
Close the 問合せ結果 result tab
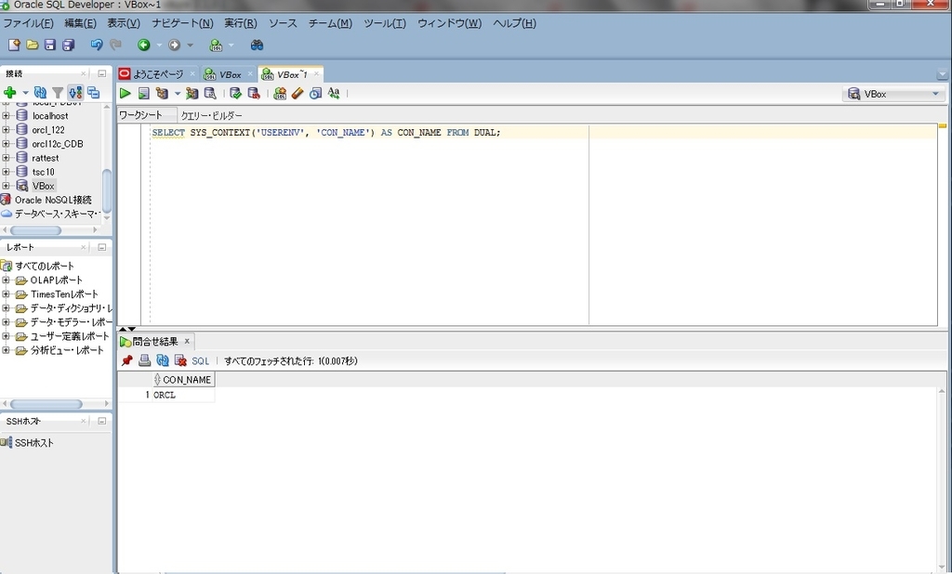point(187,341)
